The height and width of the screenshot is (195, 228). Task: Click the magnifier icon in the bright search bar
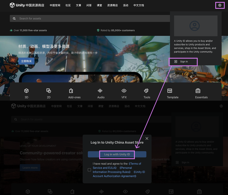14,19
